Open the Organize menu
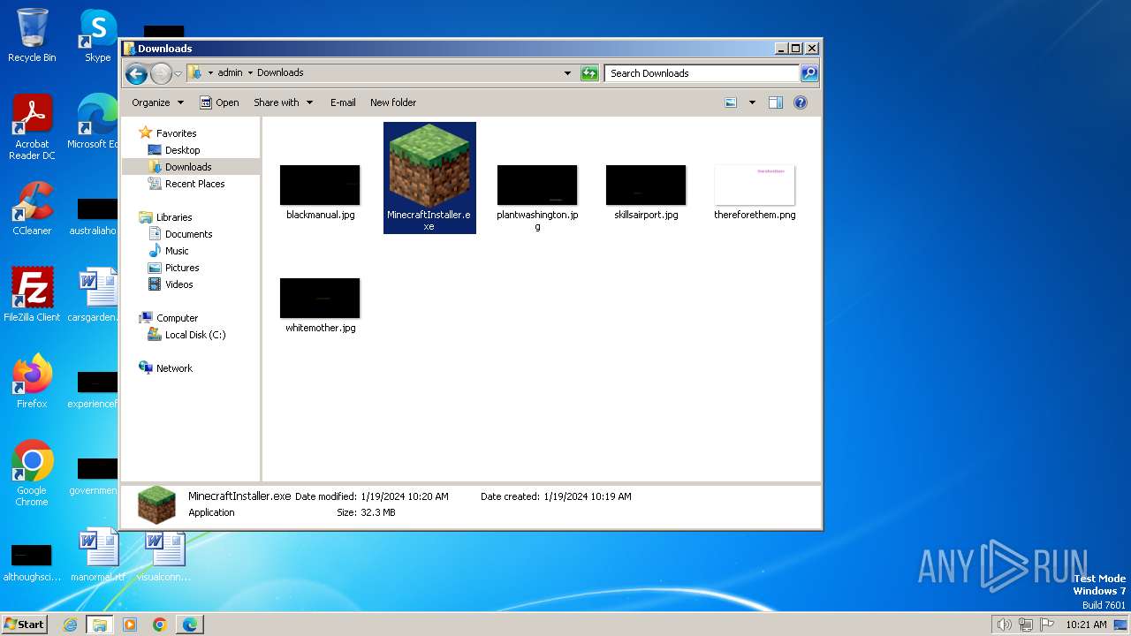1131x636 pixels. 157,102
